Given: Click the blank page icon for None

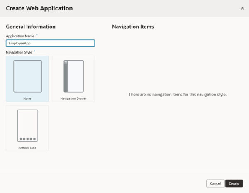Looking at the screenshot, I should [x=27, y=76].
